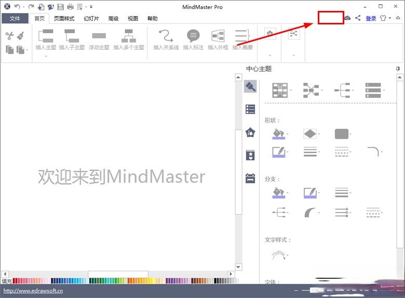Click the 登录 login link

371,18
